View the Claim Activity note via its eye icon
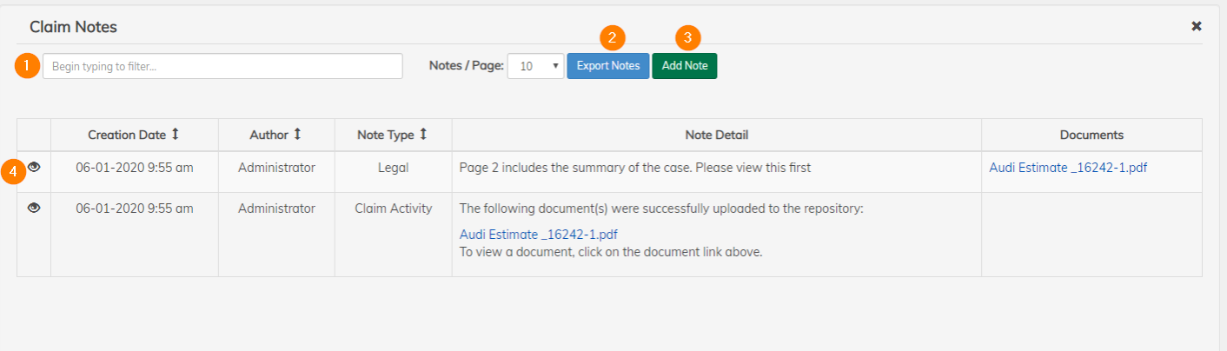The width and height of the screenshot is (1227, 351). click(34, 208)
